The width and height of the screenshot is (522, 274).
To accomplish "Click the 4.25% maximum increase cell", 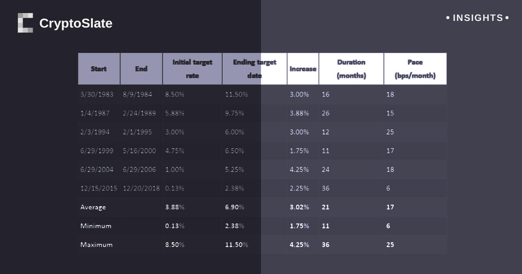I will click(x=299, y=245).
